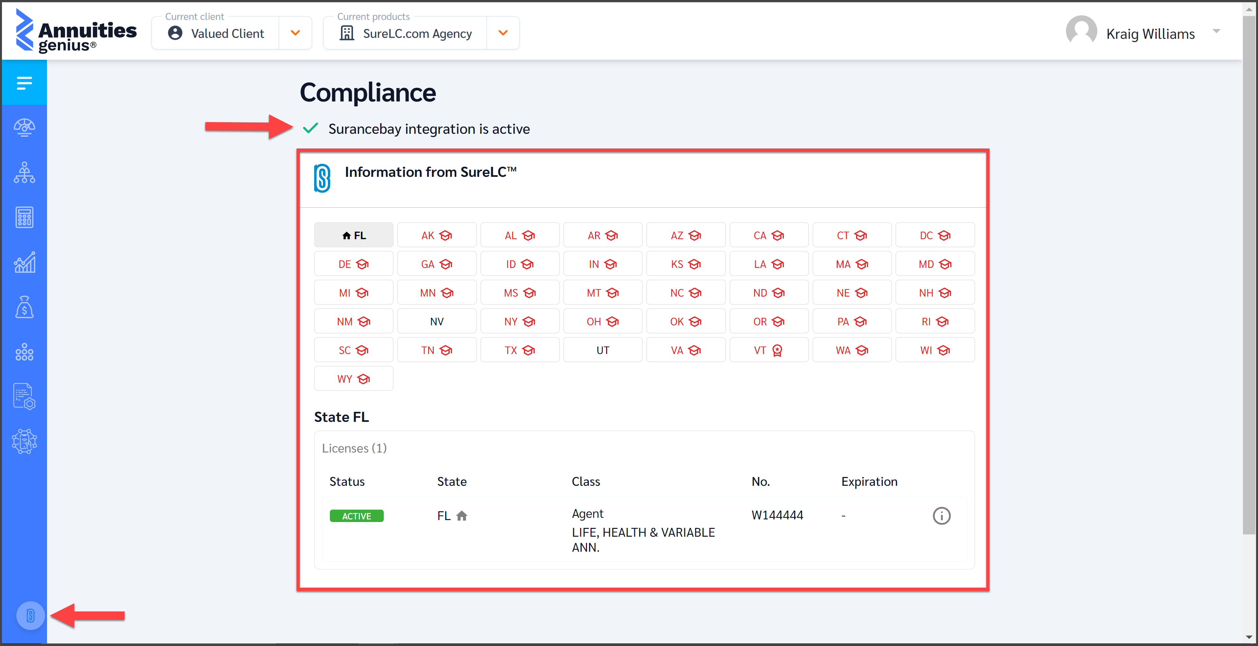Choose the NC state button
This screenshot has height=646, width=1258.
685,293
